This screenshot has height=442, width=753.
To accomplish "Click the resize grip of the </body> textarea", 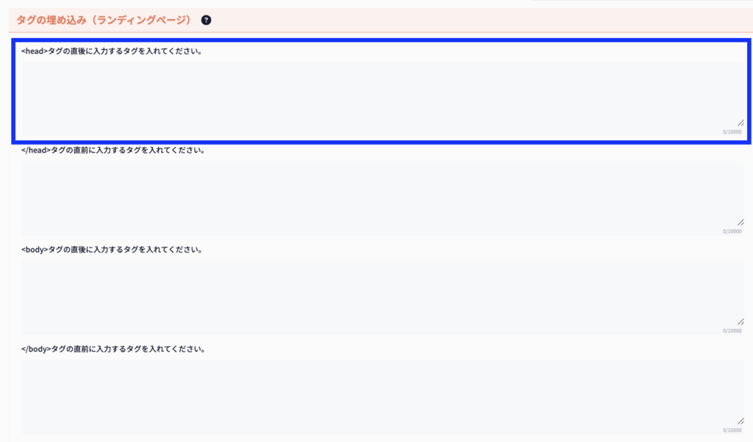I will point(740,420).
